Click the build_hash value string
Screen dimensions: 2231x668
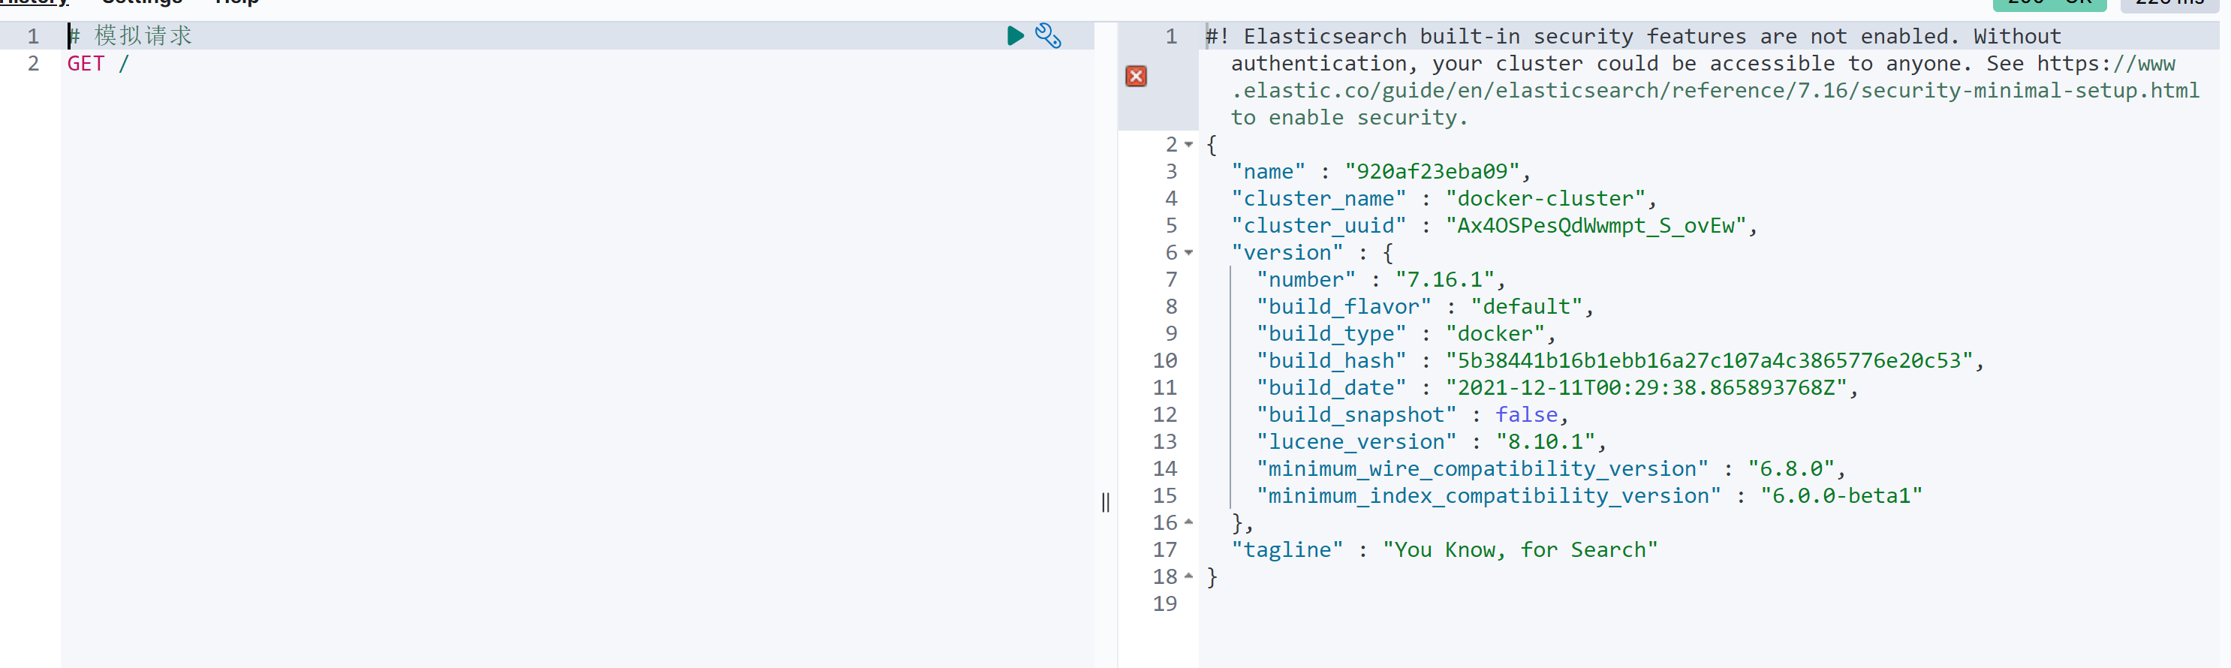click(x=1709, y=360)
